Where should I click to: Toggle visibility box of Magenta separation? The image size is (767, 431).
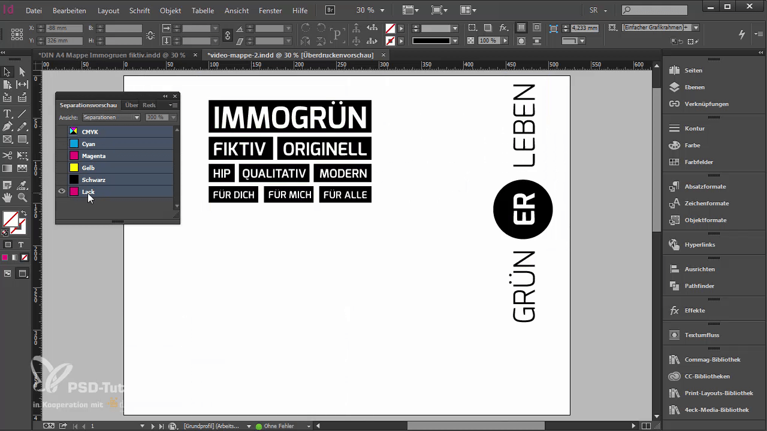(x=61, y=156)
